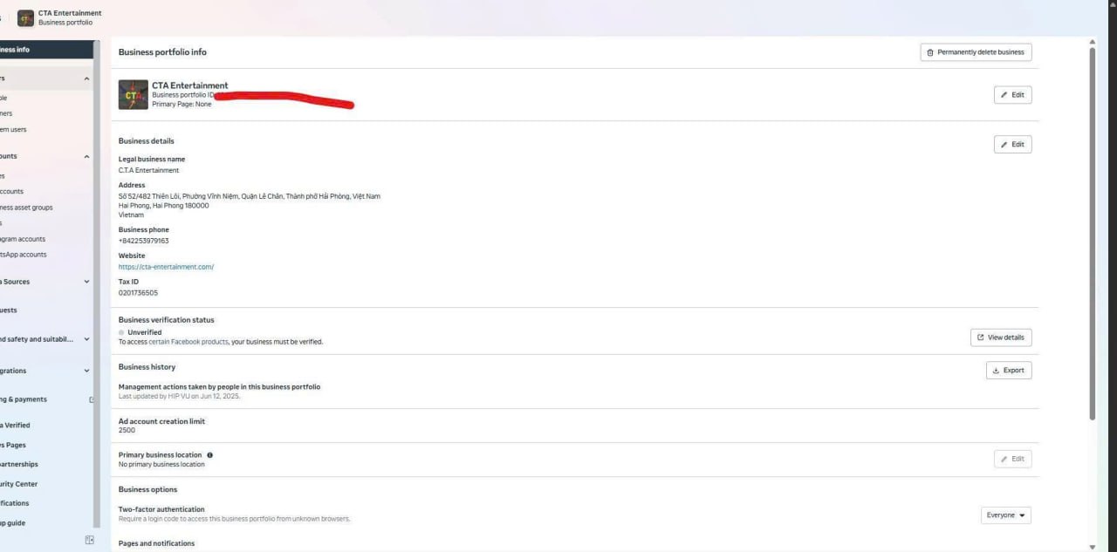Expand the Integrations section chevron
Screen dimensions: 1117x552
86,371
